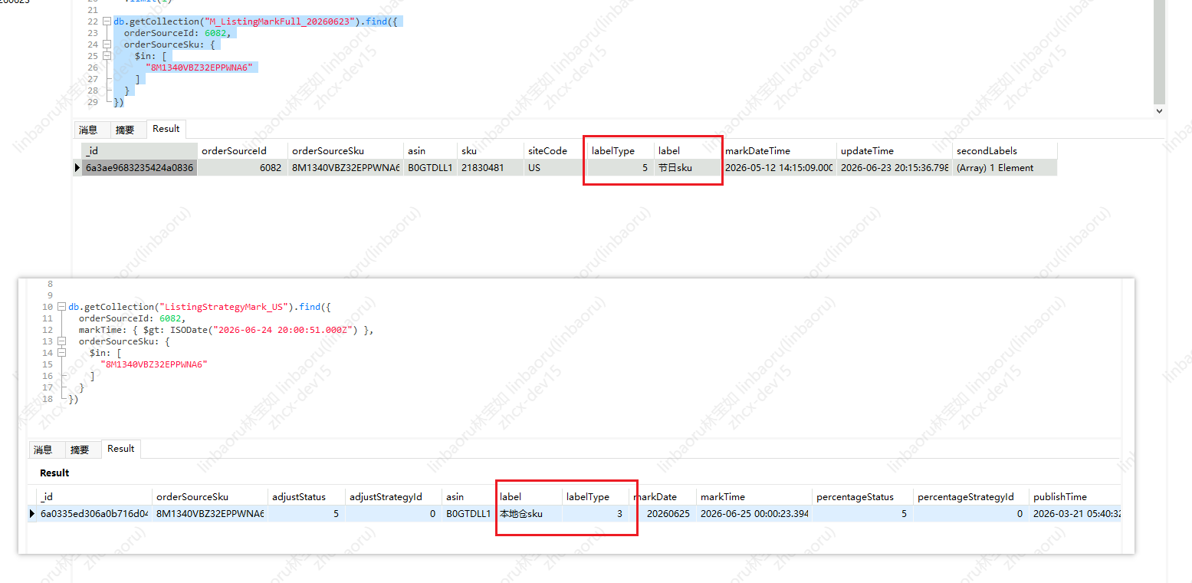Open the 消息 tab above the 节日sku result
The width and height of the screenshot is (1192, 583).
(89, 130)
